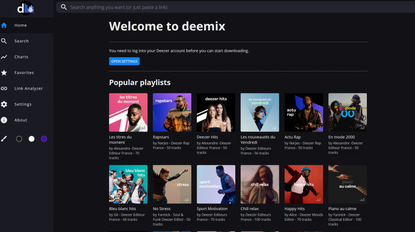The width and height of the screenshot is (415, 232).
Task: Click the Happy Hits title text
Action: click(x=295, y=209)
